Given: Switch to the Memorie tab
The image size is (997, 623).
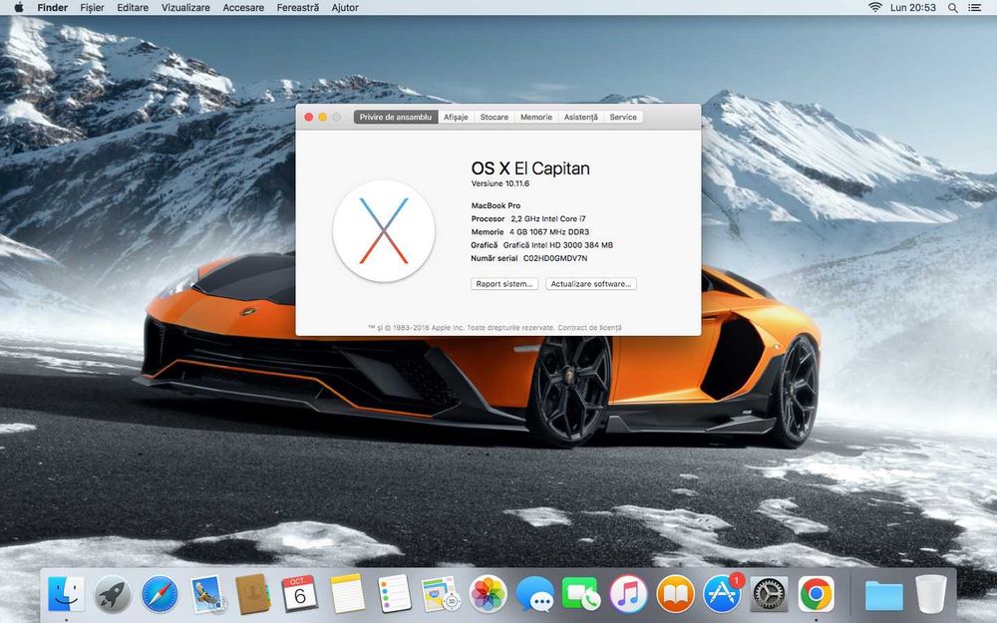Looking at the screenshot, I should [x=536, y=117].
